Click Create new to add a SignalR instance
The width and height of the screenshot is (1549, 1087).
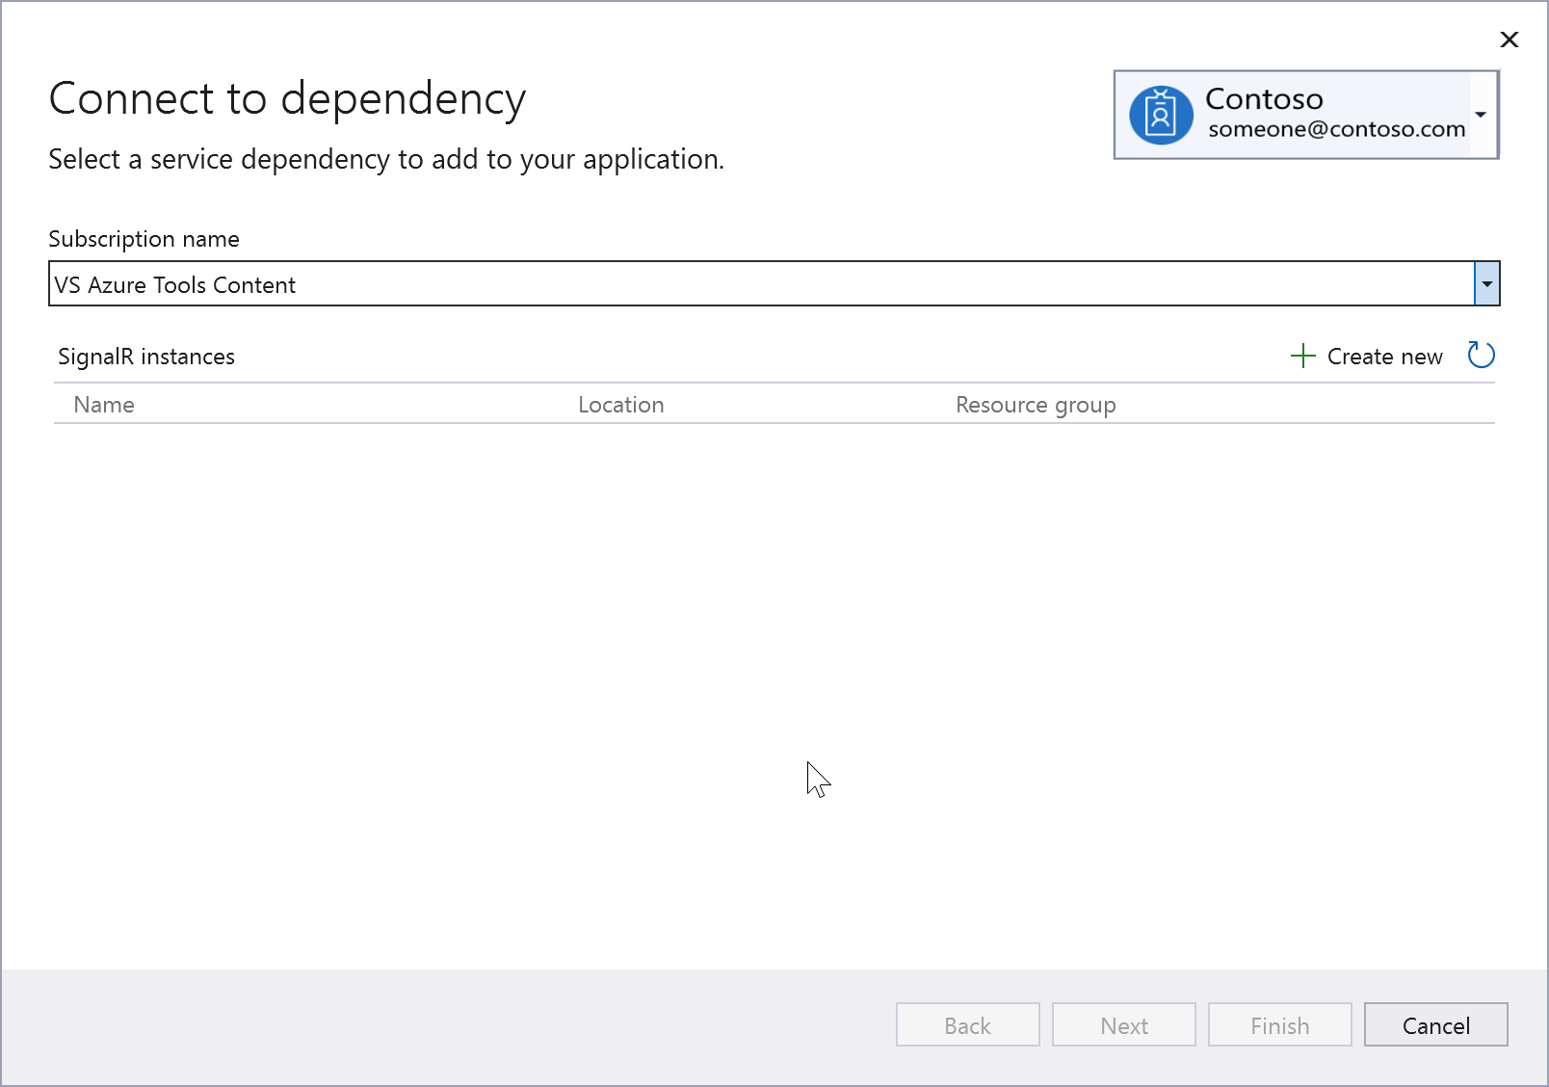coord(1384,356)
